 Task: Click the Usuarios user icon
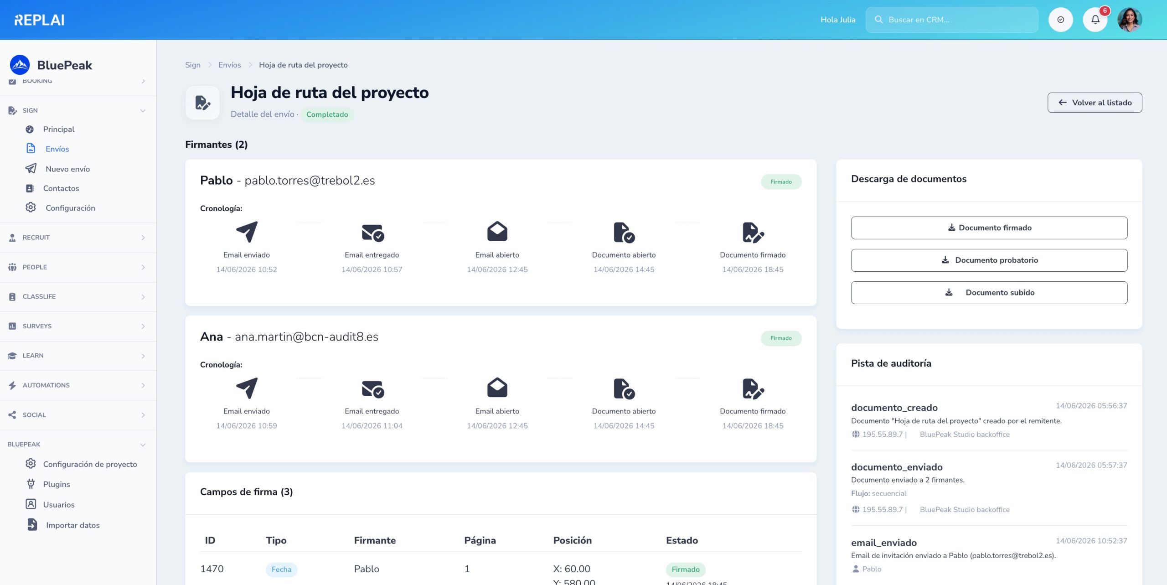point(31,504)
